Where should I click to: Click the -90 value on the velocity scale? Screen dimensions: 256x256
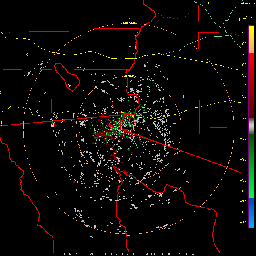(243, 223)
